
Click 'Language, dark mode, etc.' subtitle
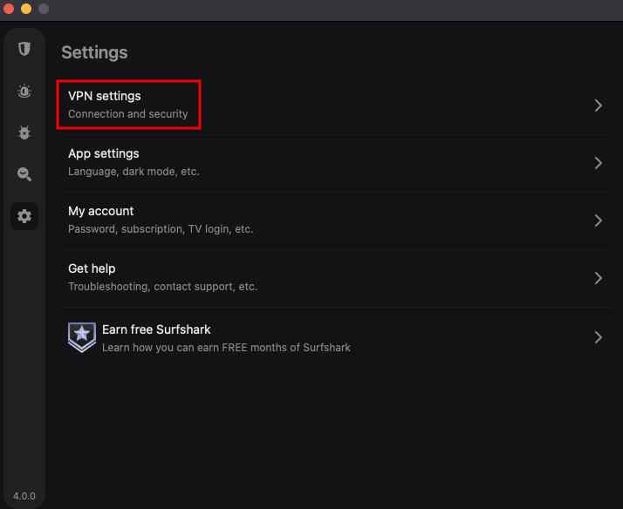coord(133,172)
